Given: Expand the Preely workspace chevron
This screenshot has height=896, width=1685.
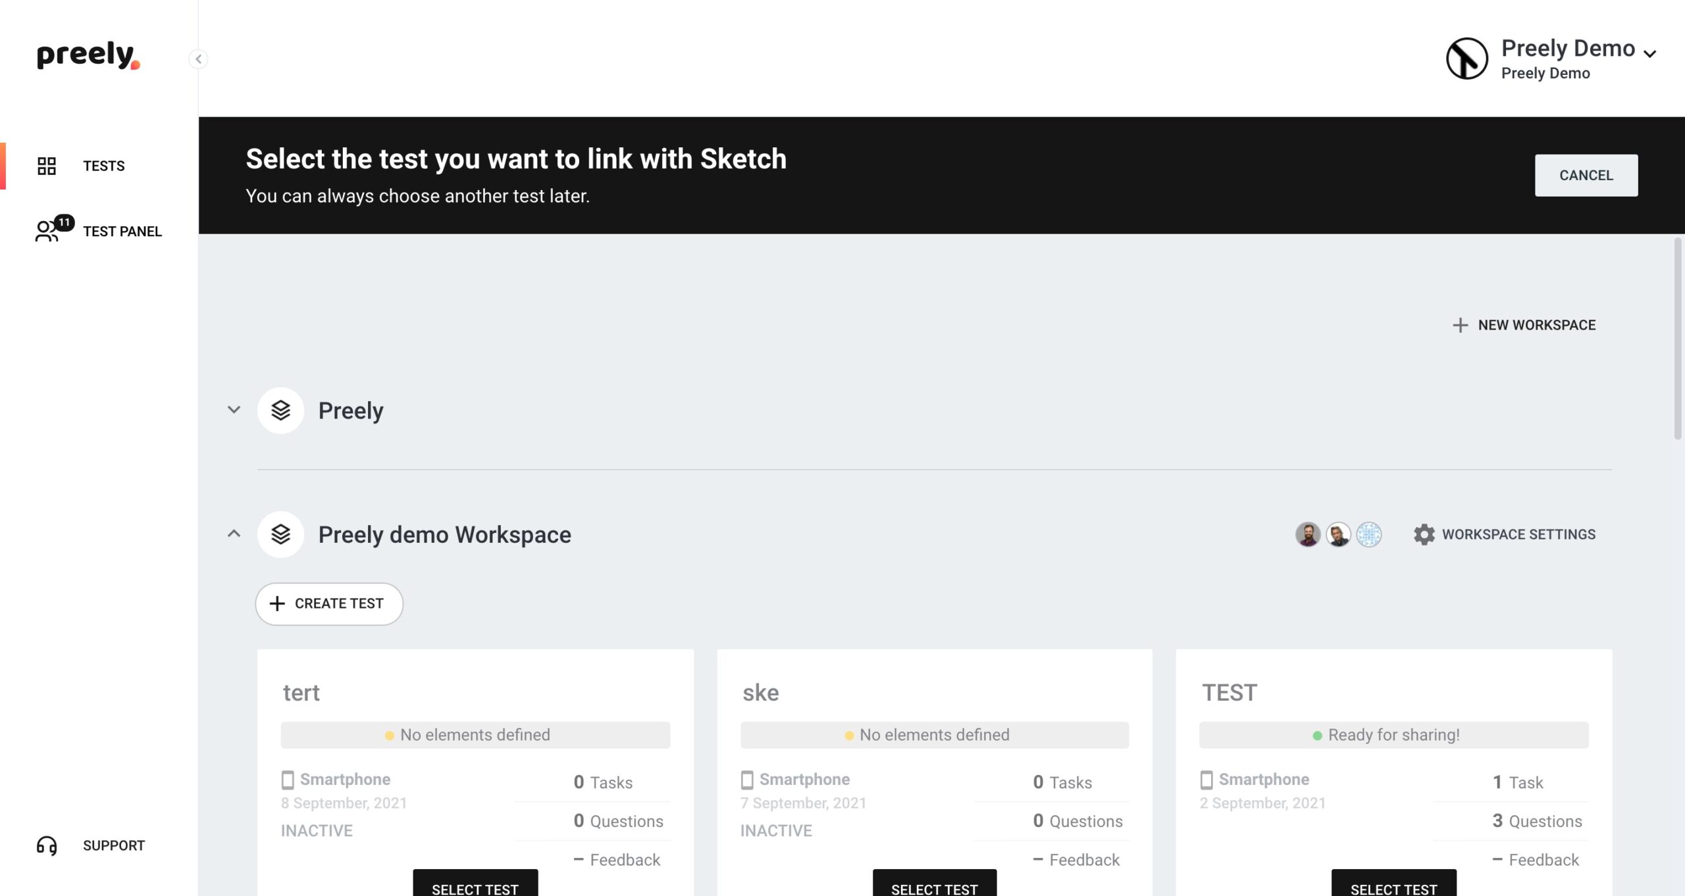Looking at the screenshot, I should coord(234,410).
